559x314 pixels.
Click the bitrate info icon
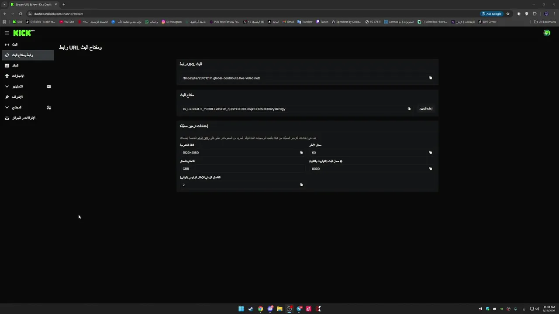pyautogui.click(x=341, y=161)
